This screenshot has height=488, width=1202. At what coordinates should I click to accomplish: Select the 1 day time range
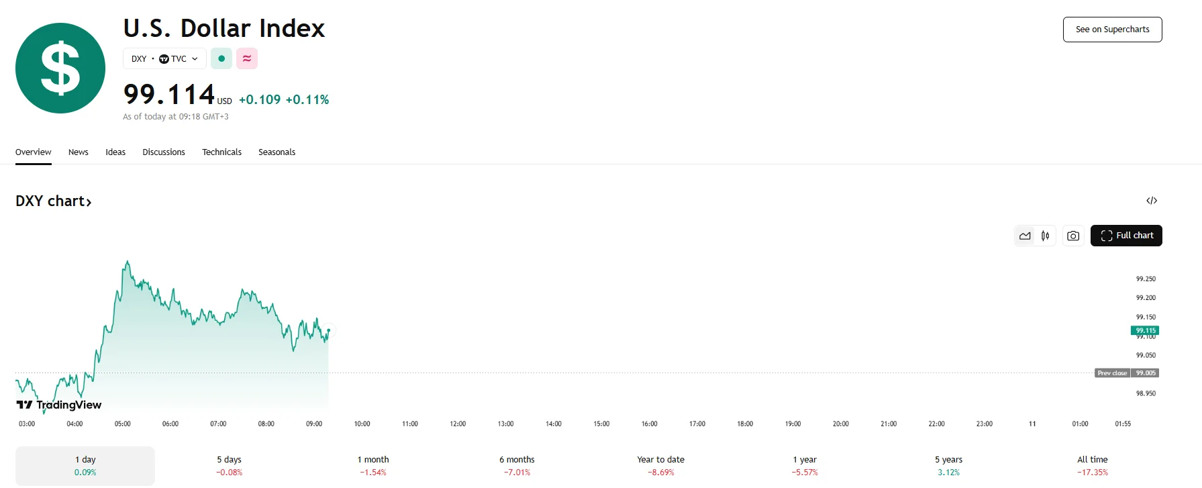85,465
